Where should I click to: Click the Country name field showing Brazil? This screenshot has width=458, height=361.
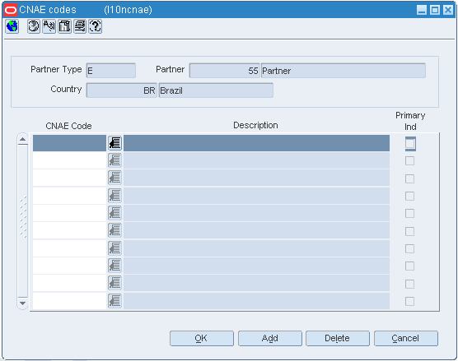[216, 90]
